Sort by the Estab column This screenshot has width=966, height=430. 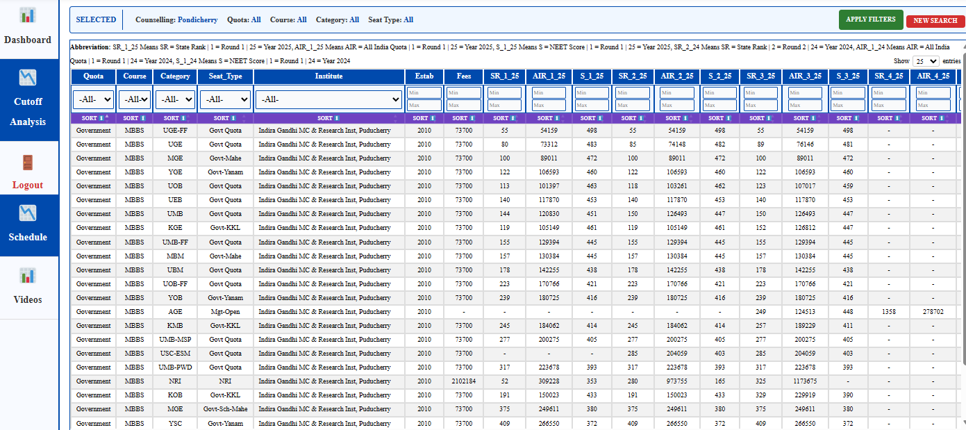tap(424, 118)
